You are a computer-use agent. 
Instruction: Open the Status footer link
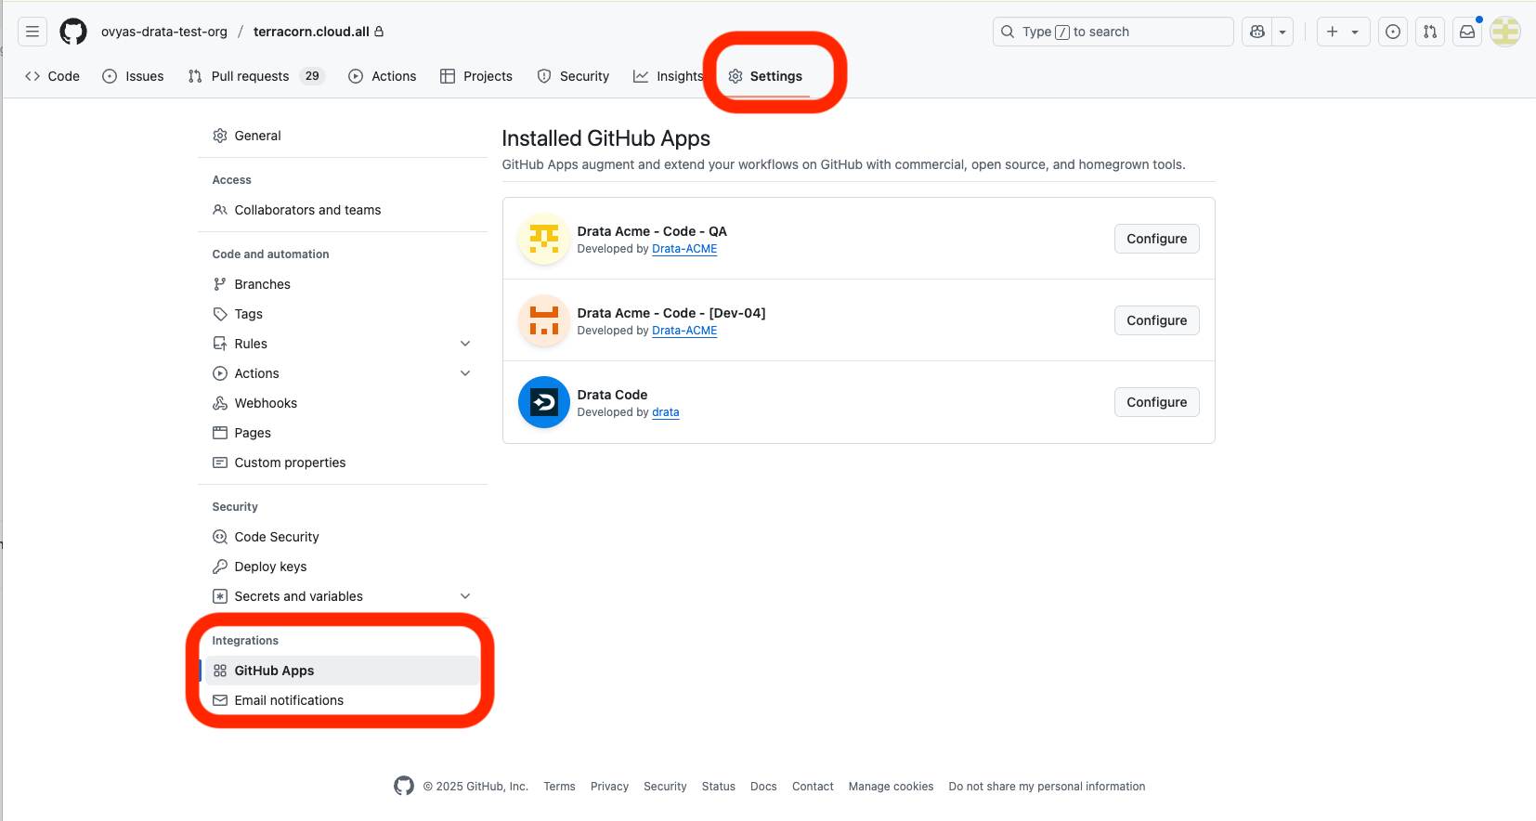pos(719,787)
